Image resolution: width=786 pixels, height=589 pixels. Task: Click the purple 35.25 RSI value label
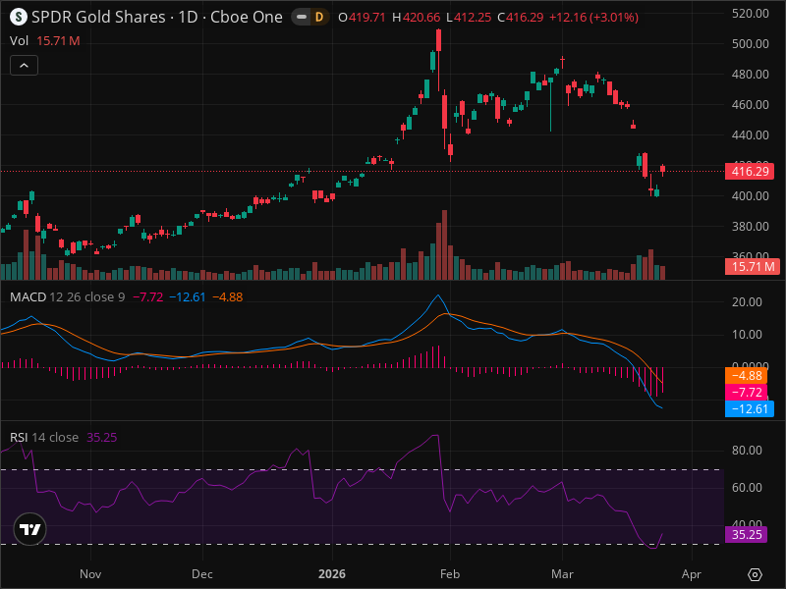[x=747, y=534]
